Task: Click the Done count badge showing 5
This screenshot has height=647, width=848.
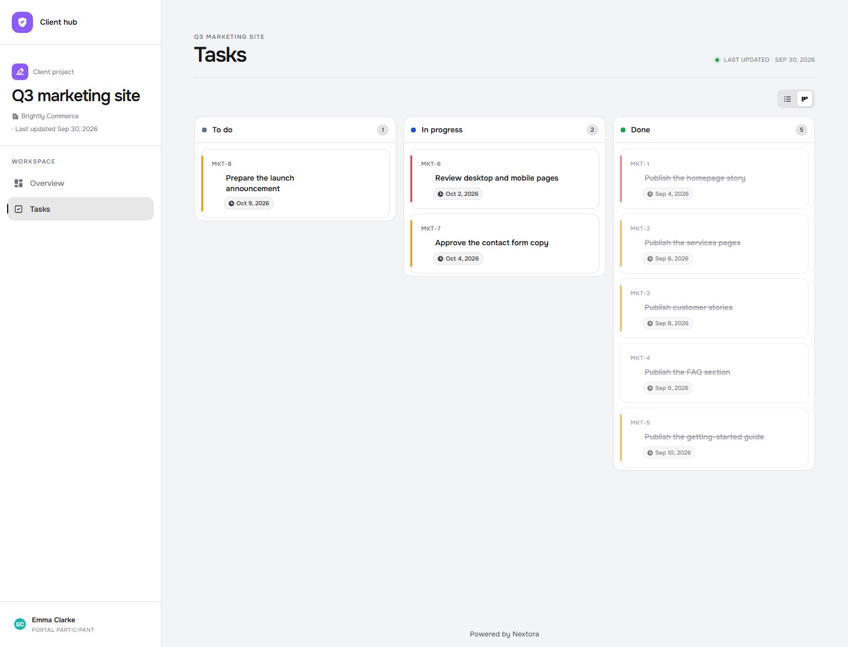Action: [x=801, y=130]
